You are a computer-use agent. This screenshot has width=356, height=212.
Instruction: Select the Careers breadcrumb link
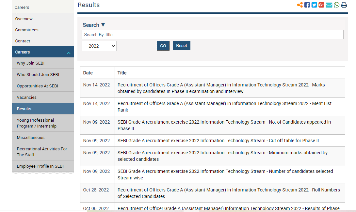(22, 8)
